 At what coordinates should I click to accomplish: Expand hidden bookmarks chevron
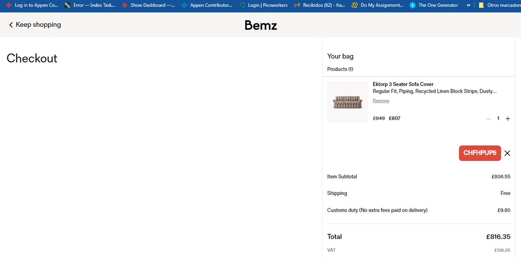[x=468, y=5]
